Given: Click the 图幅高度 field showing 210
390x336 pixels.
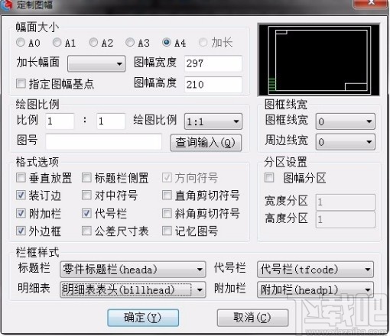Looking at the screenshot, I should pyautogui.click(x=213, y=84).
